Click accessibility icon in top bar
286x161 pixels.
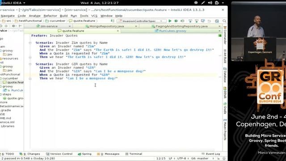coord(196,3)
